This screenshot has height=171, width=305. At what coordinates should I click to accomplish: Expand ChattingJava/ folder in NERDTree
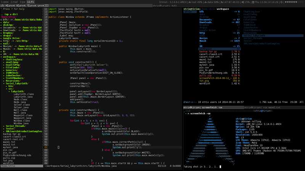click(x=14, y=60)
